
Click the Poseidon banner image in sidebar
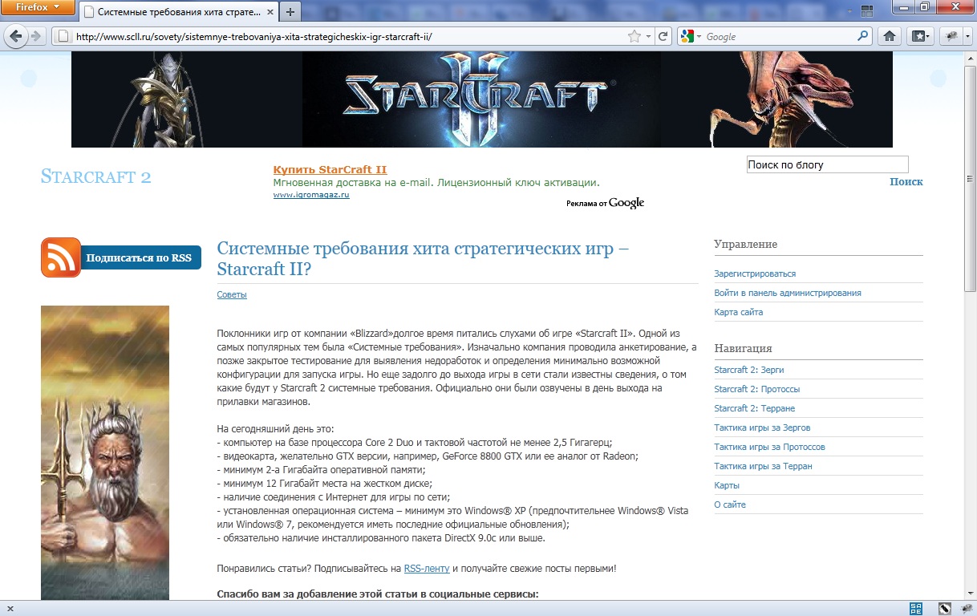(x=105, y=452)
